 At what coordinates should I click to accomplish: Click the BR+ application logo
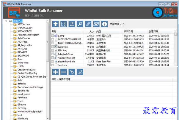click(14, 12)
